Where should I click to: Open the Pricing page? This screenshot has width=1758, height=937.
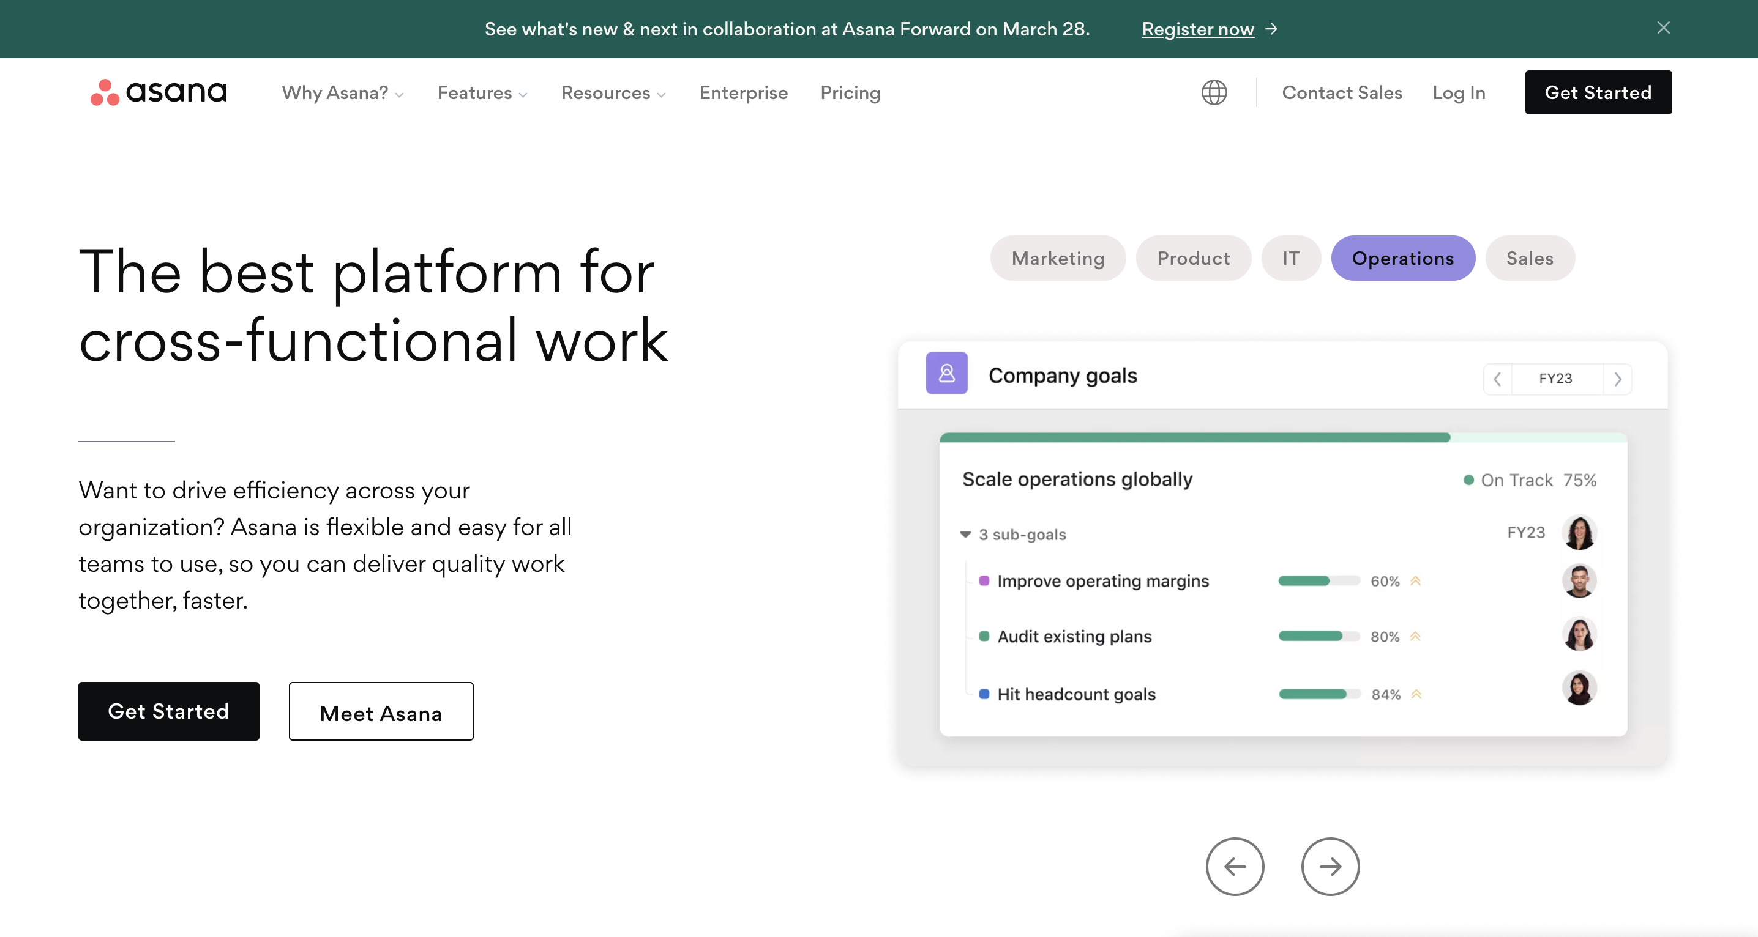pos(850,93)
